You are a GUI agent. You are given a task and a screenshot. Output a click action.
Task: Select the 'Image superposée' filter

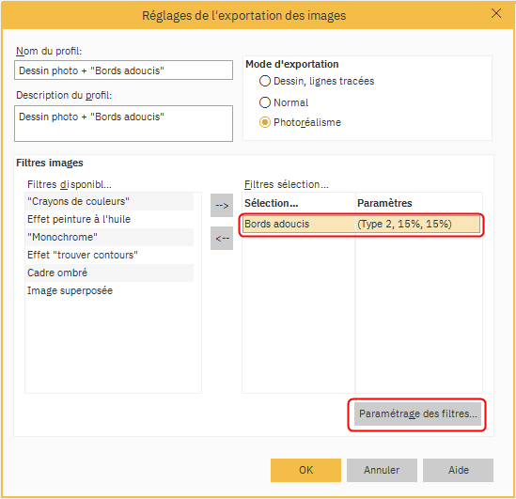click(x=109, y=290)
